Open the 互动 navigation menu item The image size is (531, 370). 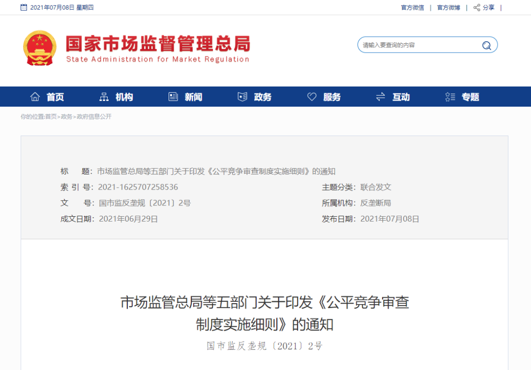pos(401,97)
